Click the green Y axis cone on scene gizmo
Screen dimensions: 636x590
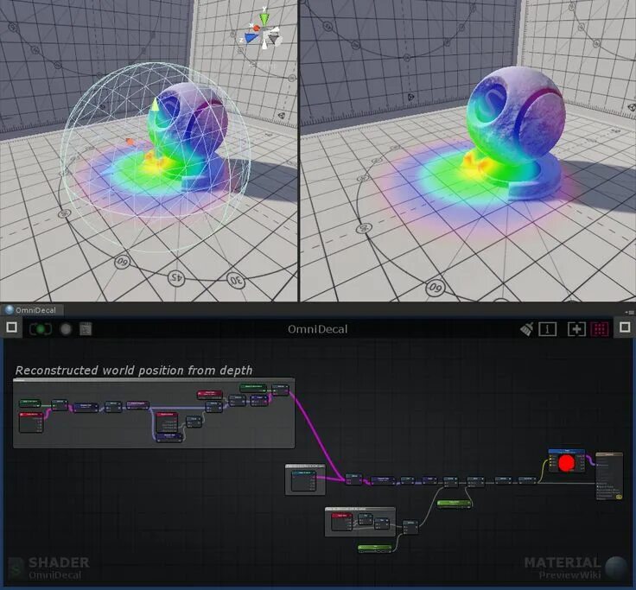264,18
